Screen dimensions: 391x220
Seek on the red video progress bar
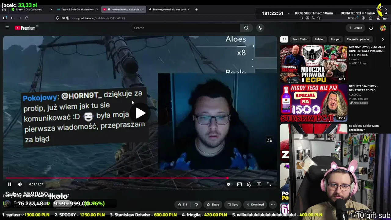(140, 178)
